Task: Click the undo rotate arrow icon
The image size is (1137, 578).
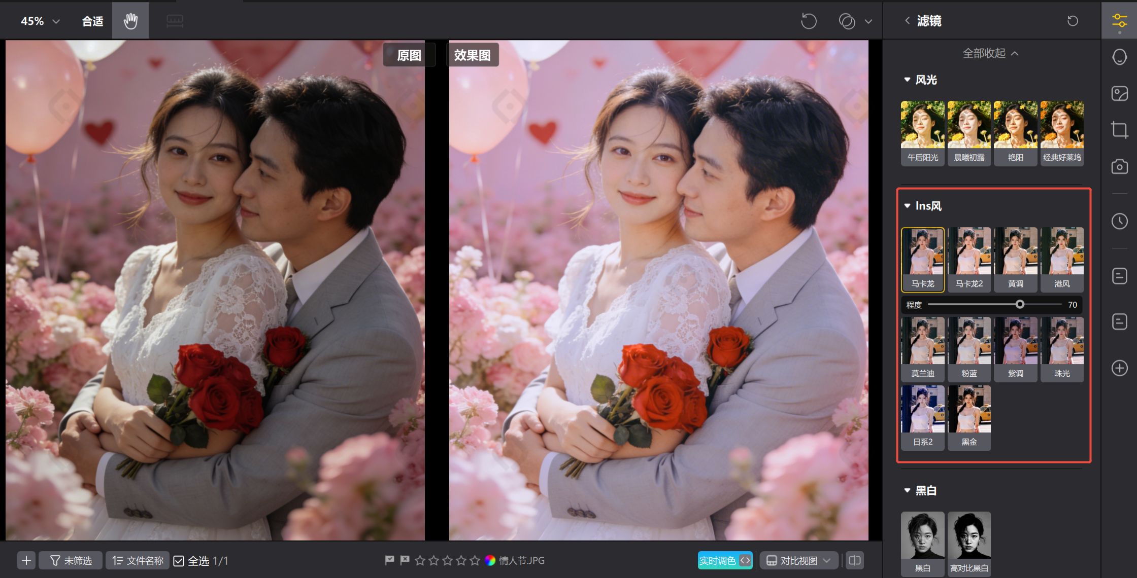Action: click(809, 21)
